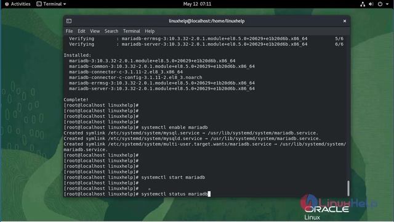Viewport: 394px width, 222px height.
Task: Click the mariadb-connector-c-config package line
Action: pyautogui.click(x=135, y=78)
